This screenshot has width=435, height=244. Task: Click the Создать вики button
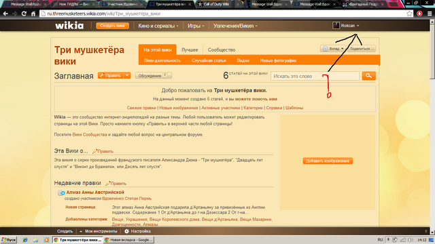(x=112, y=26)
